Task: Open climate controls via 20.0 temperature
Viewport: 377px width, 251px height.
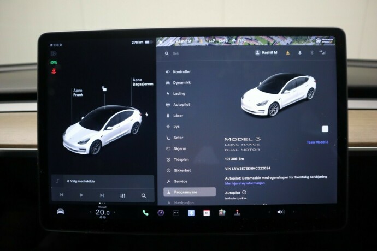Action: (102, 212)
